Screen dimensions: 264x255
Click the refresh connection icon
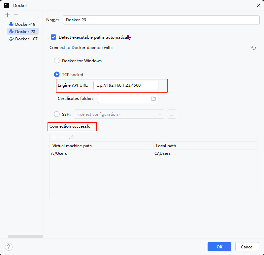coord(254,48)
